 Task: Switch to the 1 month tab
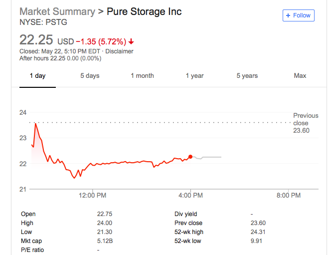click(x=142, y=76)
